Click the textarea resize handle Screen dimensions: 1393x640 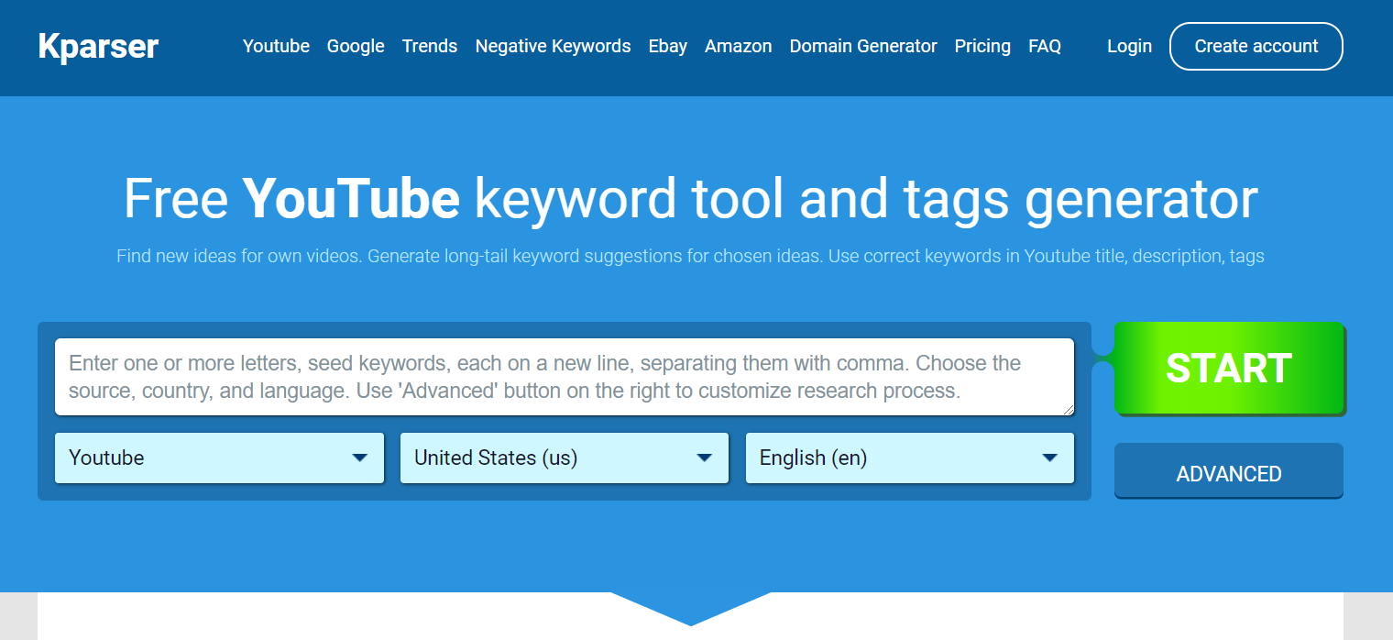point(1067,409)
